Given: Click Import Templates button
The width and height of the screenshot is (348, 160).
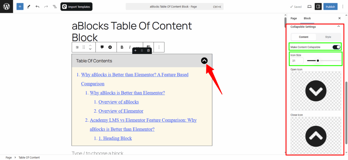Looking at the screenshot, I should click(x=76, y=7).
